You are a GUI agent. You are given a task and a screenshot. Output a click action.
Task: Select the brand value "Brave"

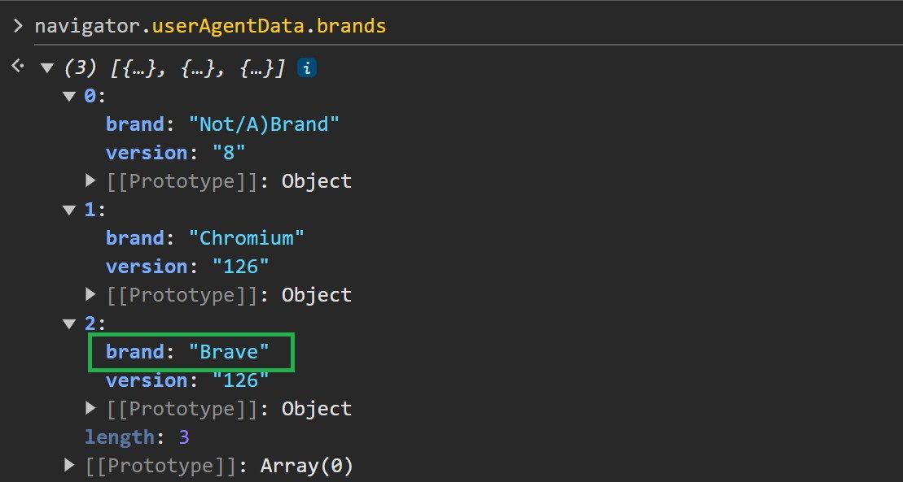coord(229,352)
